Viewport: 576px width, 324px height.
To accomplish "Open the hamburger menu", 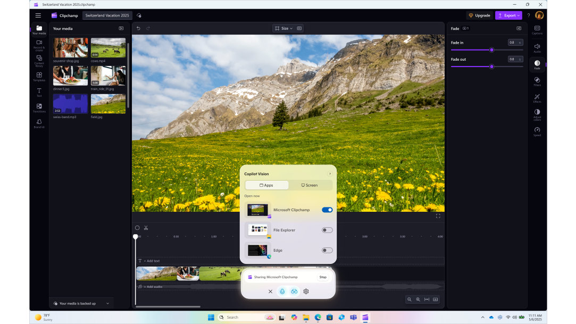I will (38, 15).
